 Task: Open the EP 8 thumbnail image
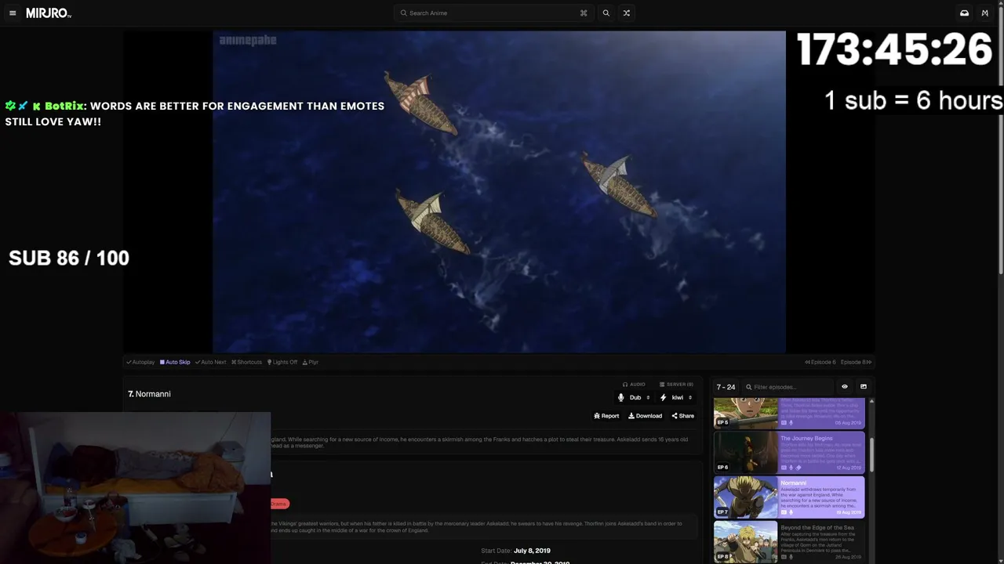(745, 542)
